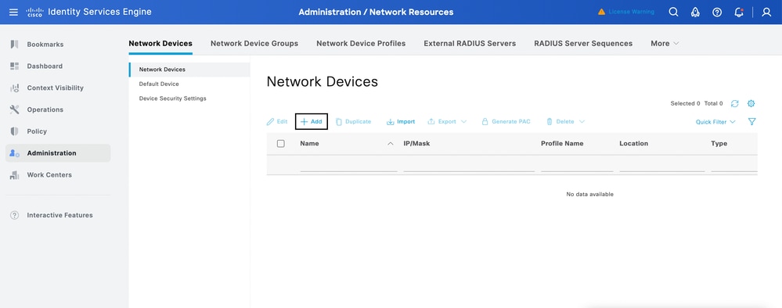The width and height of the screenshot is (782, 308).
Task: Click the Context Visibility sidebar icon
Action: [14, 88]
